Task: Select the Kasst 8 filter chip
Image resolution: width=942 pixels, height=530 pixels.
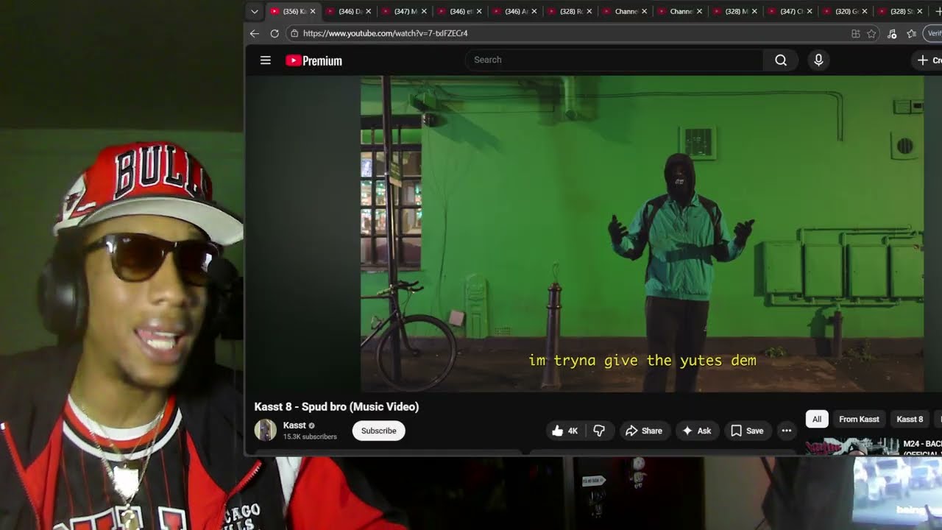Action: click(910, 419)
